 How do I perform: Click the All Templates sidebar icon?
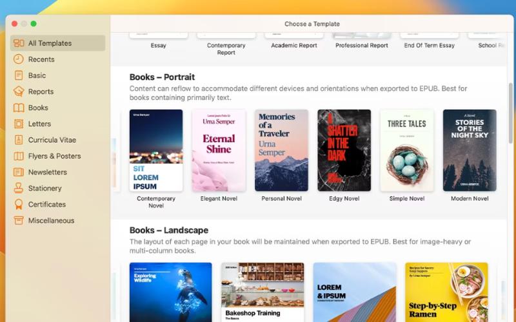pos(19,43)
